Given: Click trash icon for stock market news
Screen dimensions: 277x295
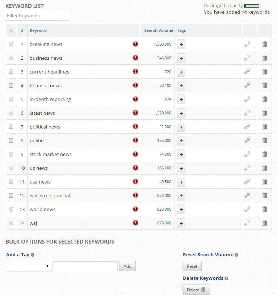Looking at the screenshot, I should point(265,154).
